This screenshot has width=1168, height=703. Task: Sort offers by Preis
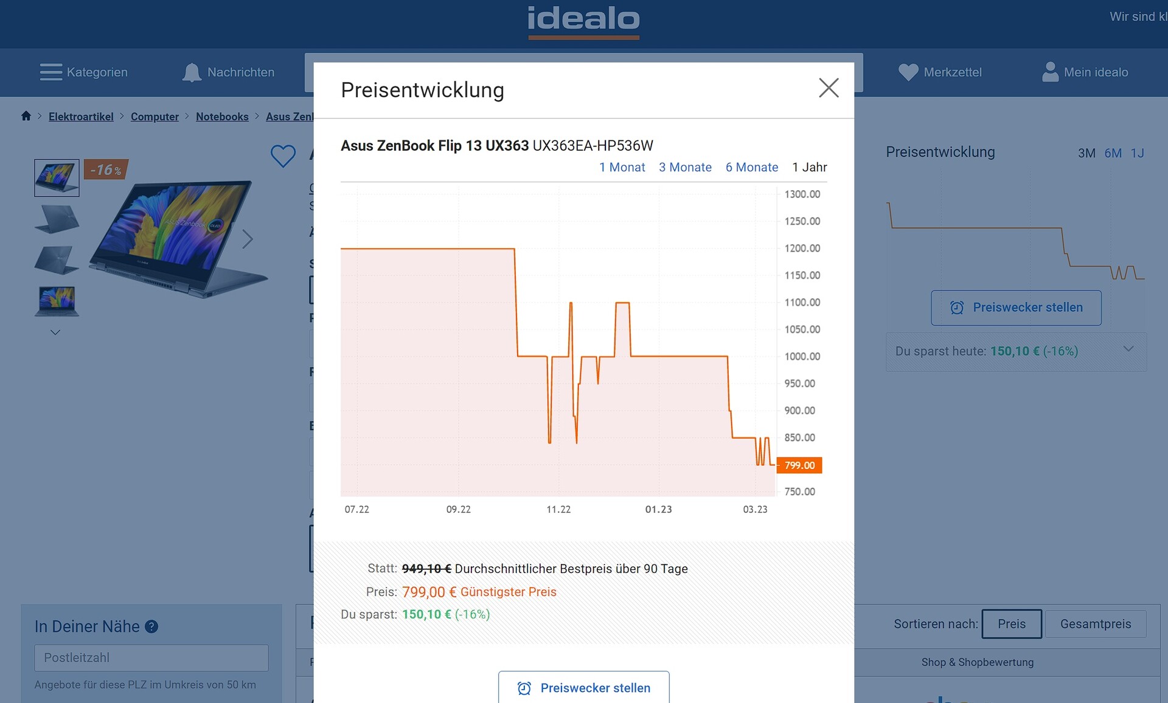[x=1011, y=624]
